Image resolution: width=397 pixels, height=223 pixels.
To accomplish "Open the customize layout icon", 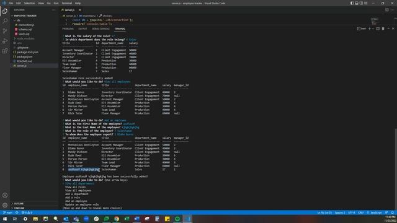I will click(x=365, y=3).
